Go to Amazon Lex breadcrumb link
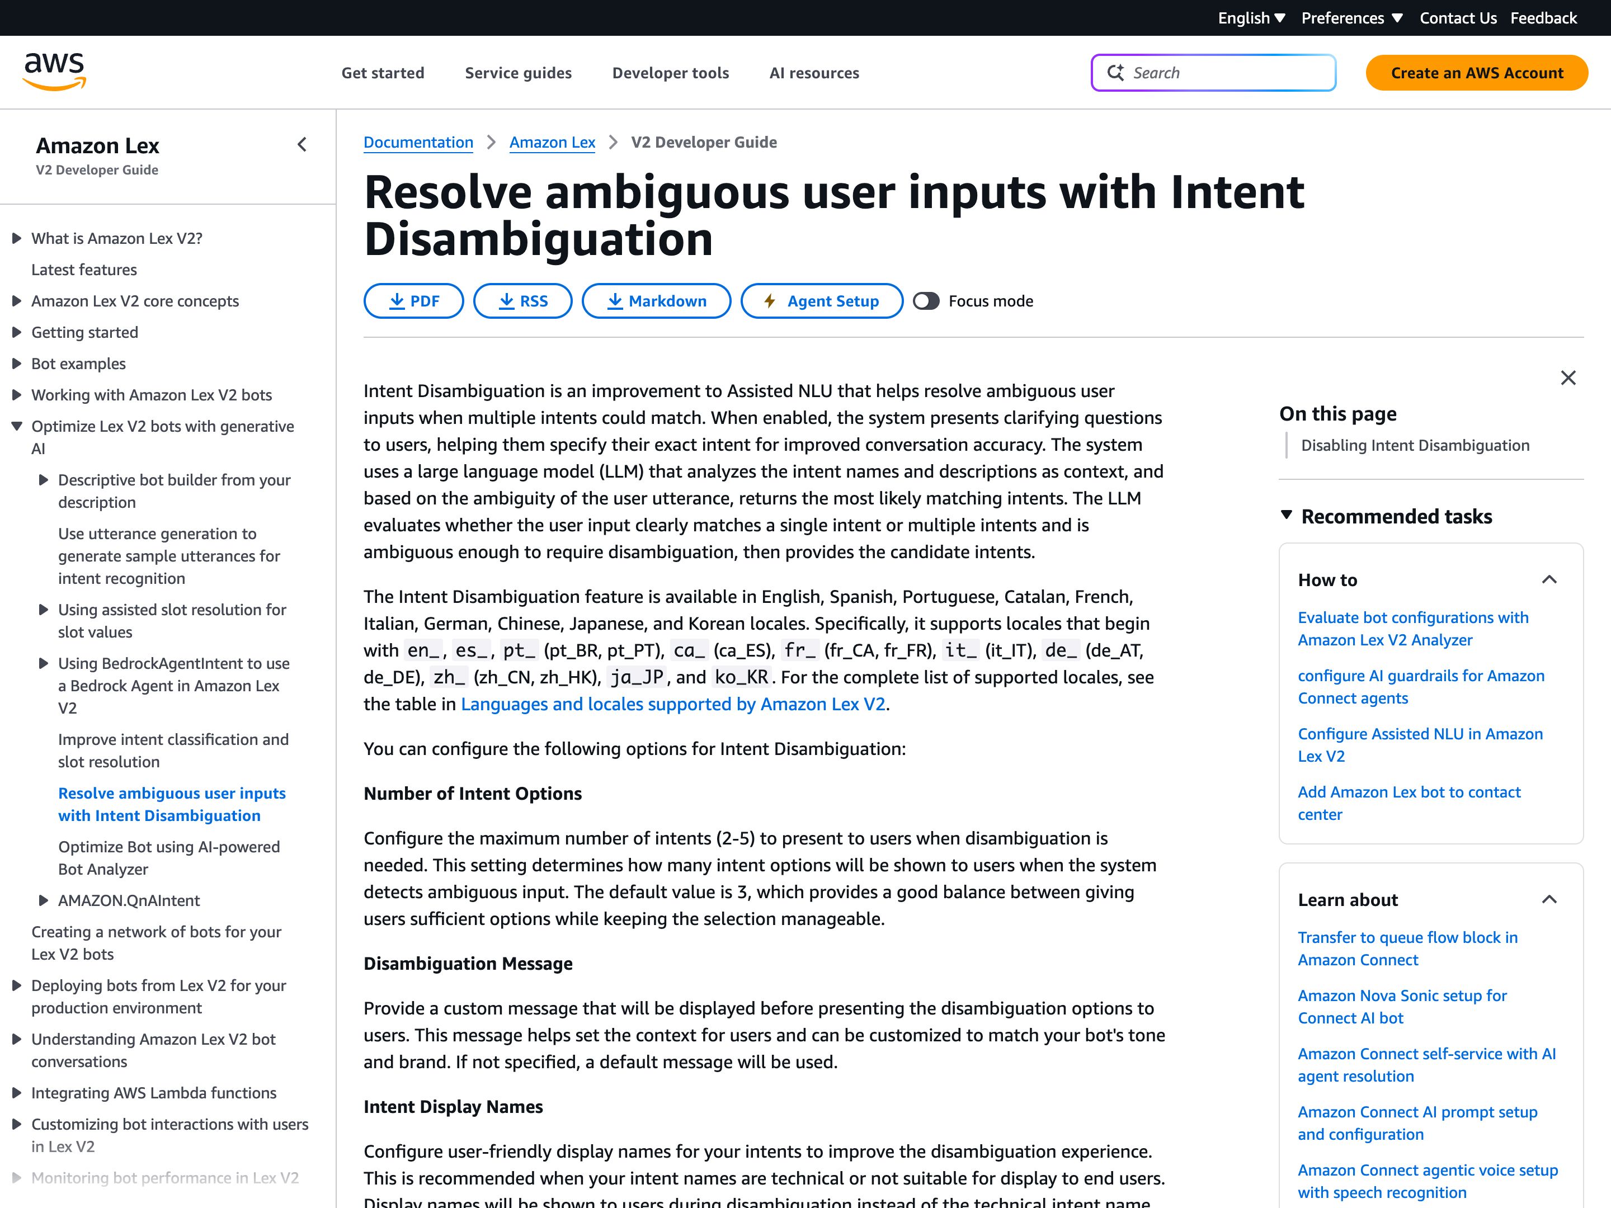The height and width of the screenshot is (1208, 1611). click(552, 142)
